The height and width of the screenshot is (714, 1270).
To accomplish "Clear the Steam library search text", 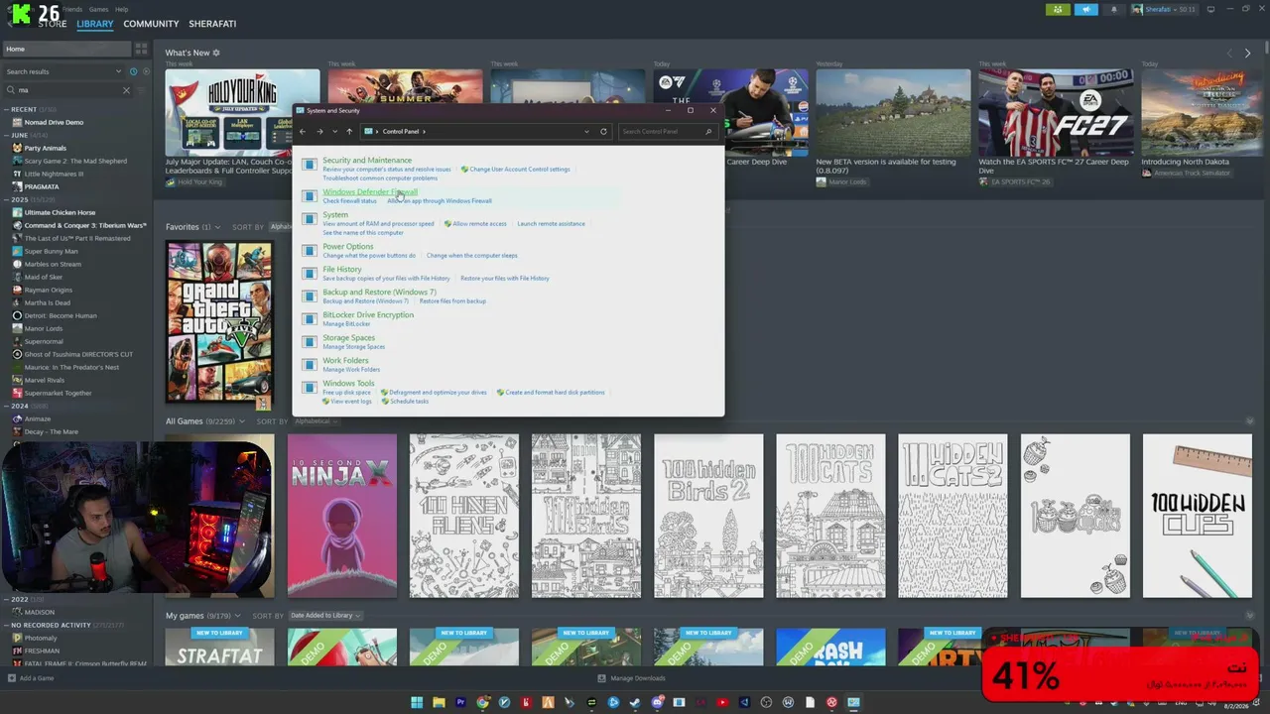I will click(126, 90).
